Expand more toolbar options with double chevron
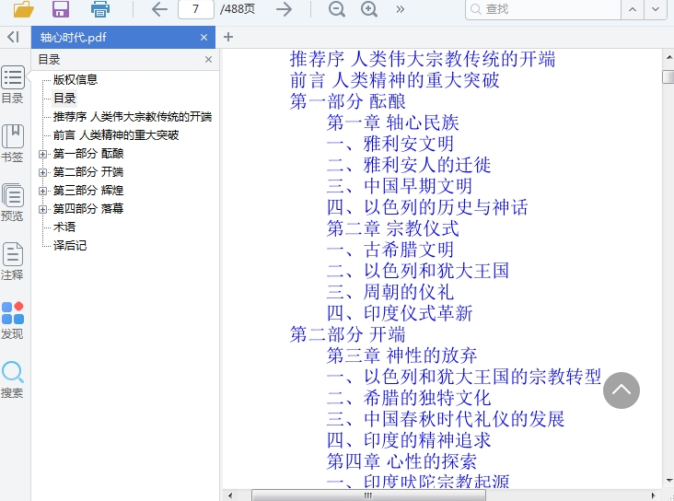The height and width of the screenshot is (501, 674). click(401, 9)
